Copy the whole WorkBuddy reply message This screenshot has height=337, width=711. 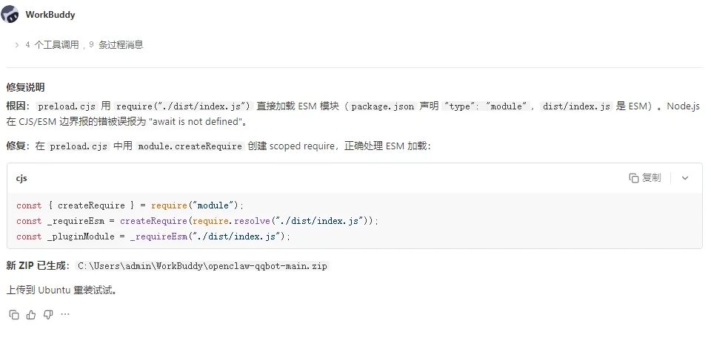tap(14, 315)
